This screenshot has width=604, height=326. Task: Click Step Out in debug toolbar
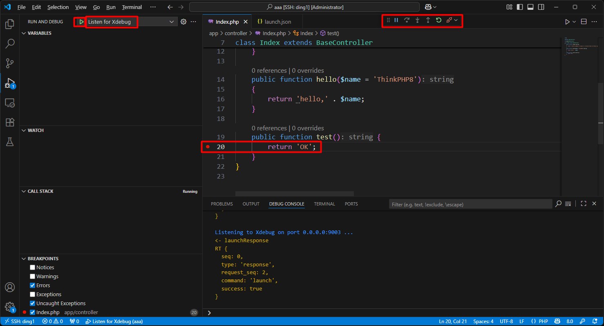click(428, 20)
